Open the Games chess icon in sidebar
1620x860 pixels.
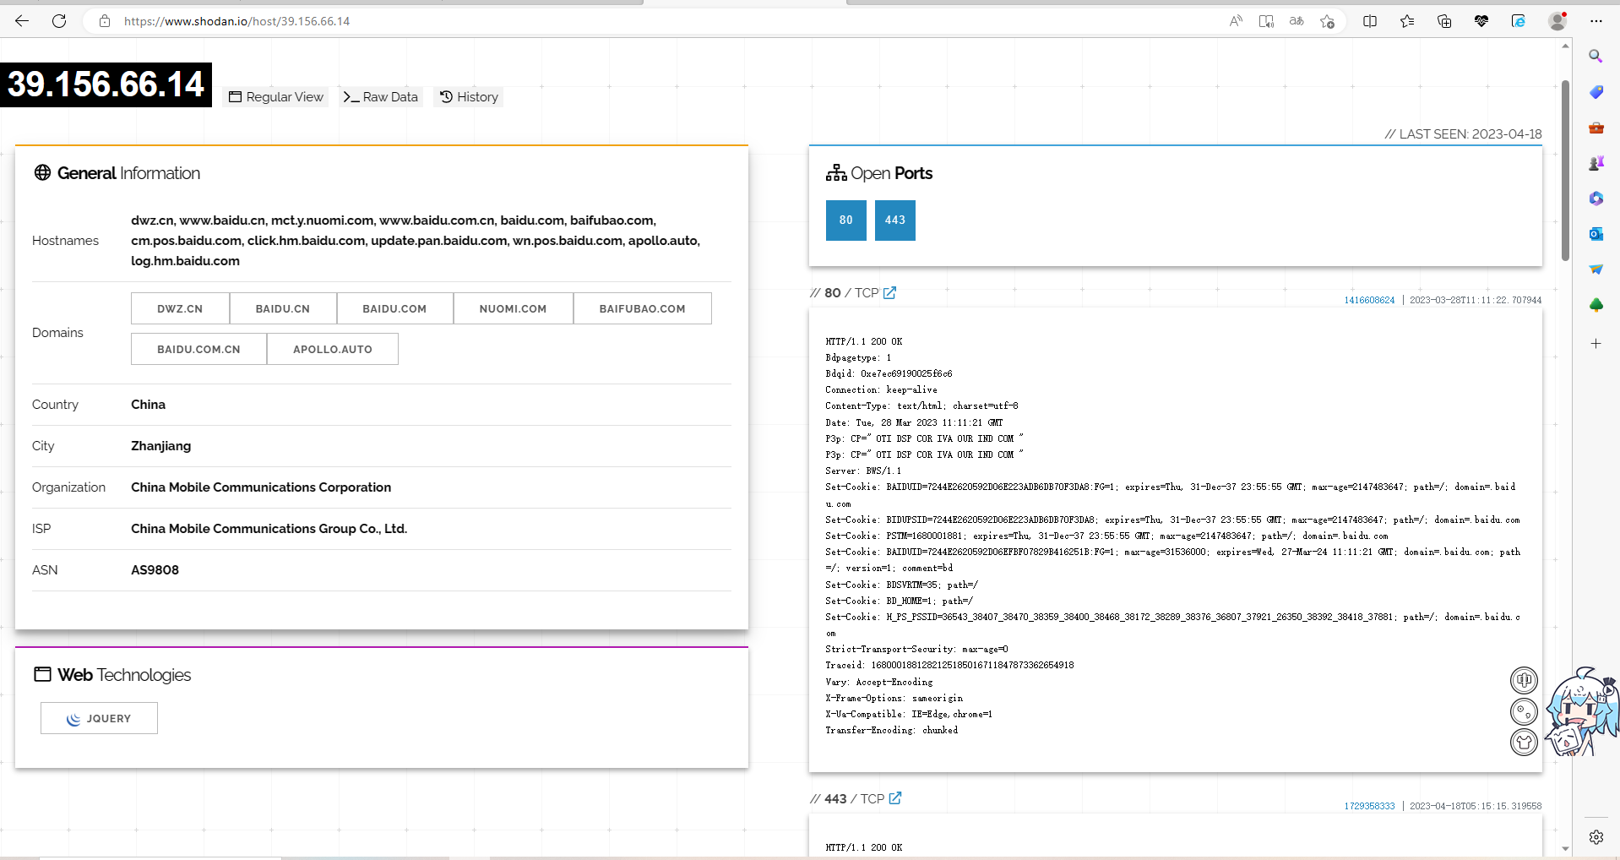(1596, 163)
